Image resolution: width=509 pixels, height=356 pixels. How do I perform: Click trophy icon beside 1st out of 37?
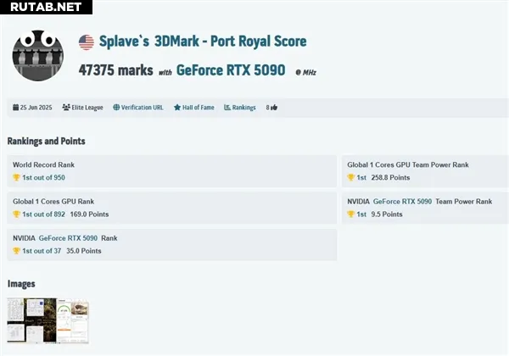pos(16,251)
